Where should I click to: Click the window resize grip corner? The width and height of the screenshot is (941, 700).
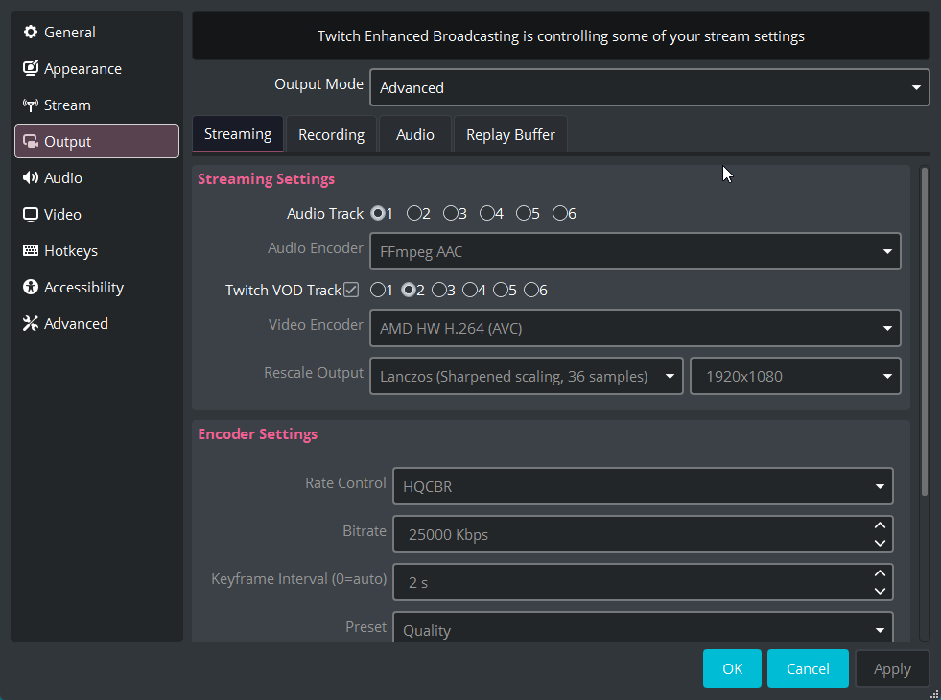point(933,692)
